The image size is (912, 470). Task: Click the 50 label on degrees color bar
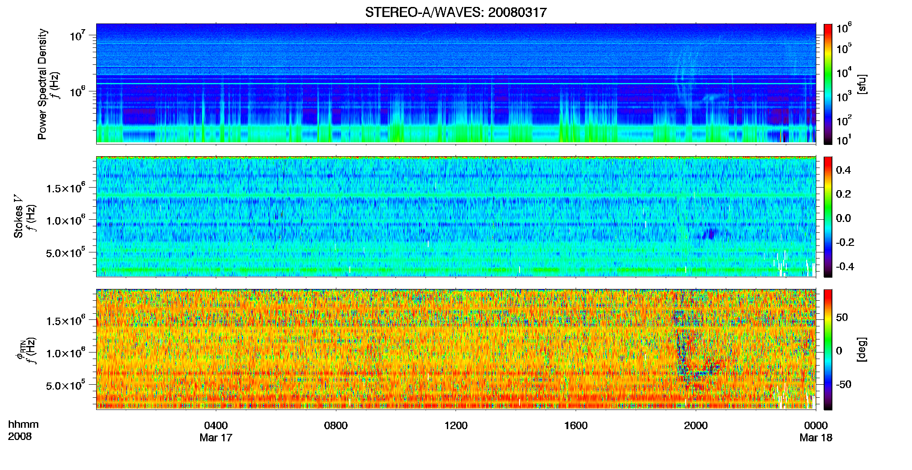(842, 317)
